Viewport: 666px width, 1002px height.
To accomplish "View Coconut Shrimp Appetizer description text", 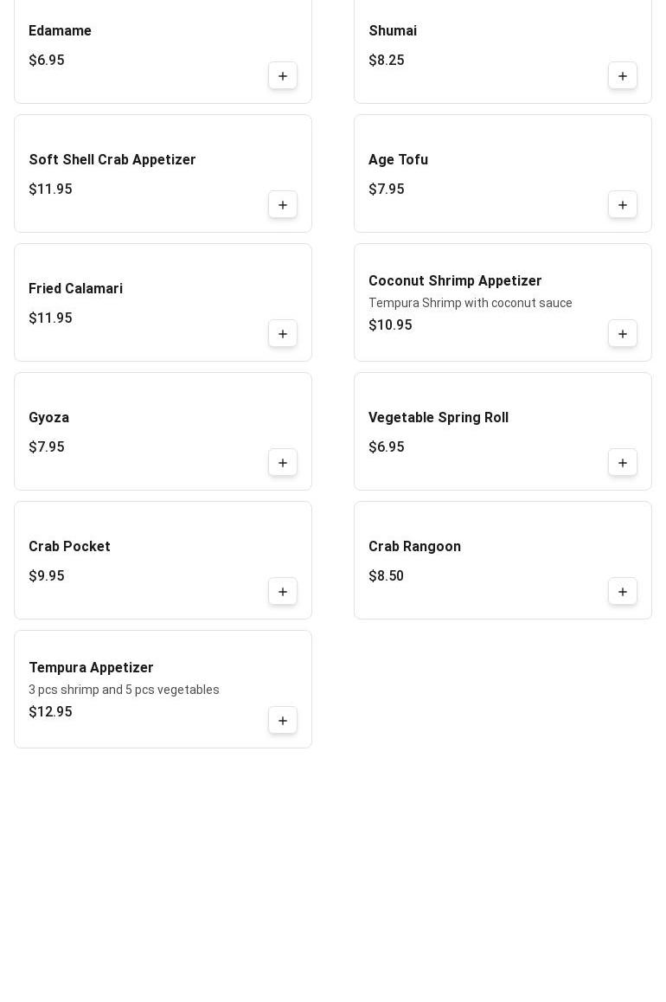I will (x=471, y=303).
